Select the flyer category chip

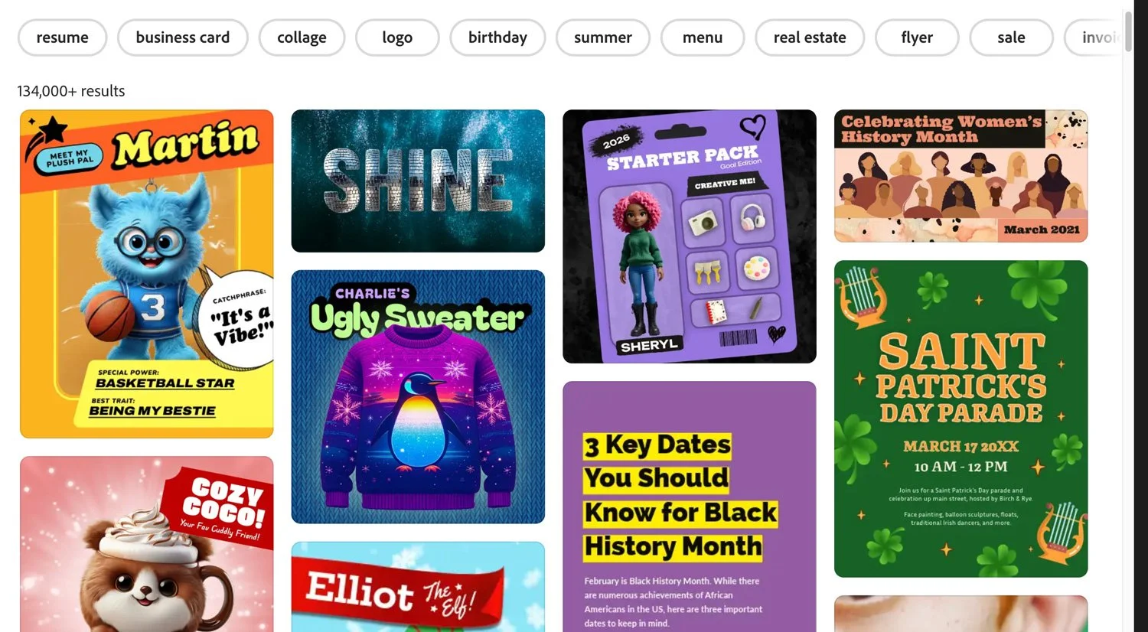(x=917, y=37)
